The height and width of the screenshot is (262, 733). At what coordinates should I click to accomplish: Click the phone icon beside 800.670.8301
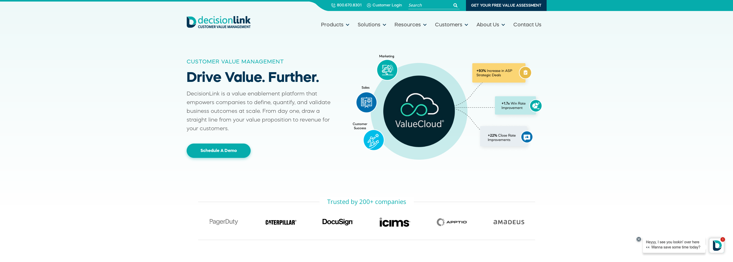point(333,5)
